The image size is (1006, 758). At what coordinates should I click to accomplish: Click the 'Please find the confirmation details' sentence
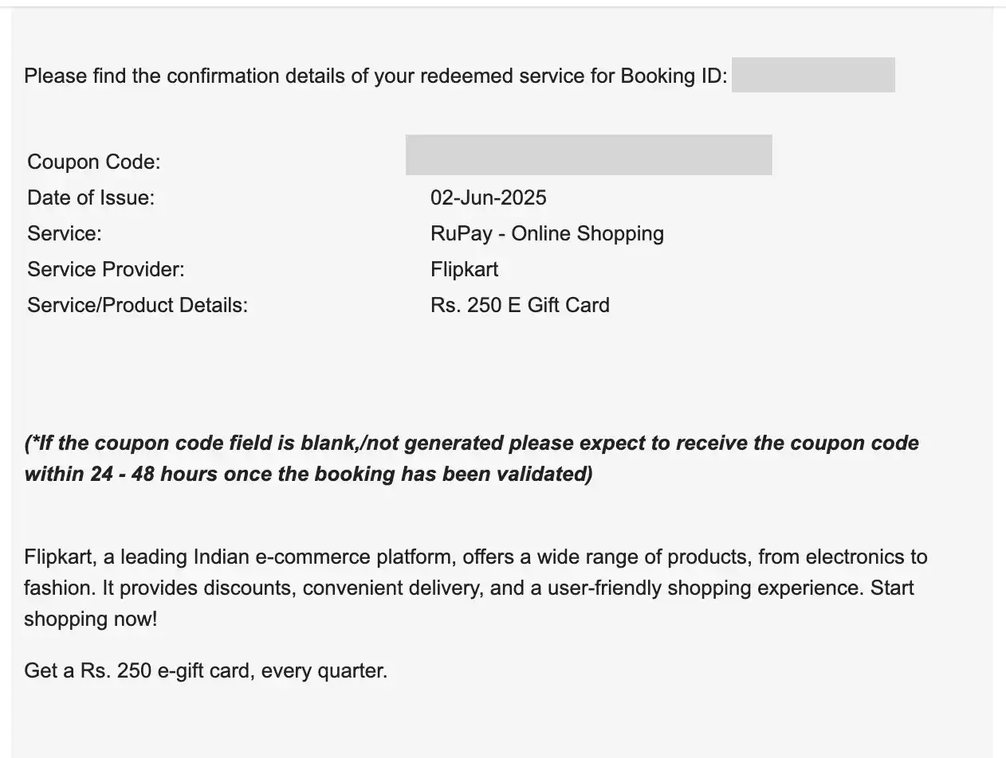(x=375, y=76)
